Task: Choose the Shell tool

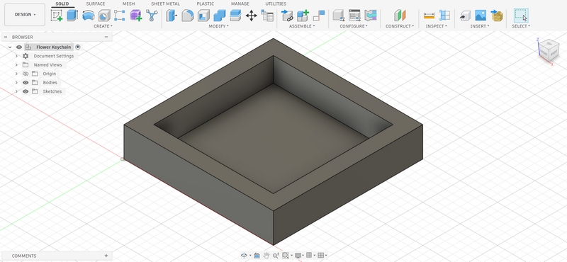Action: (x=203, y=16)
